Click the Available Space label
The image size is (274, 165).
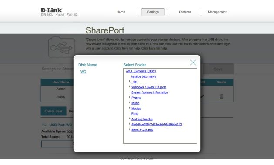(53, 132)
